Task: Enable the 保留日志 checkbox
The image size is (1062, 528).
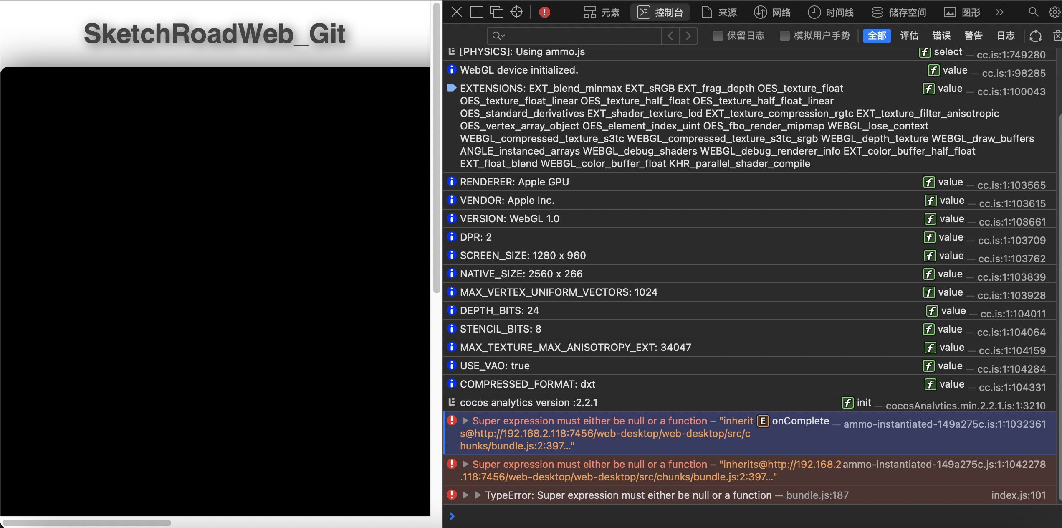Action: tap(718, 36)
